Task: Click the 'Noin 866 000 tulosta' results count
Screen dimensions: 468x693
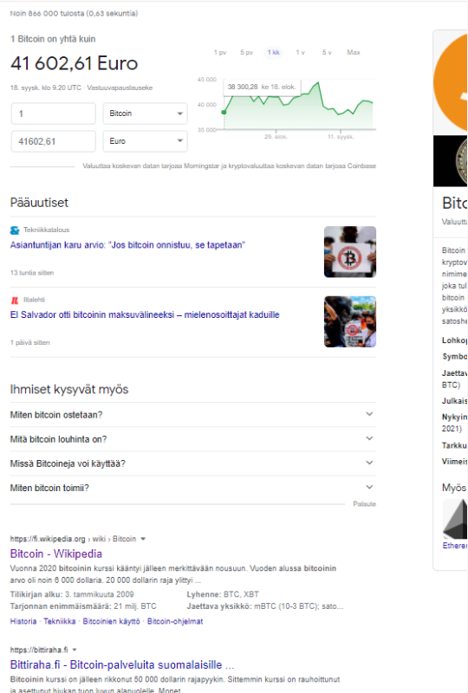Action: pos(74,13)
